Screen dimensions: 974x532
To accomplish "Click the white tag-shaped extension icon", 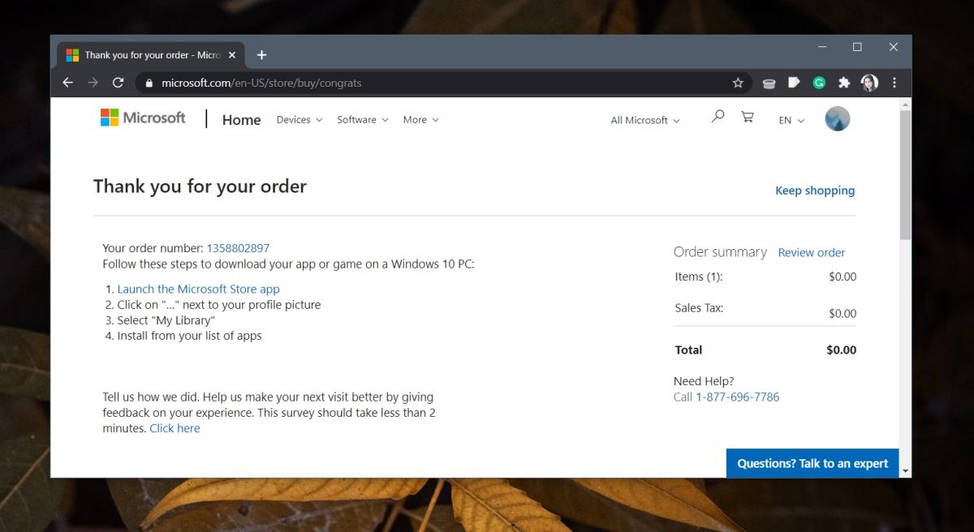I will pos(794,83).
